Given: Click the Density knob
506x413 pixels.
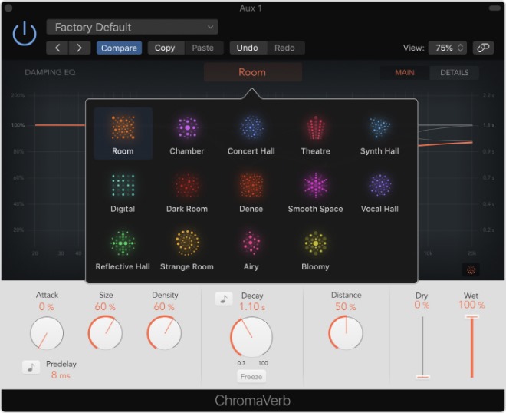Looking at the screenshot, I should pyautogui.click(x=164, y=332).
